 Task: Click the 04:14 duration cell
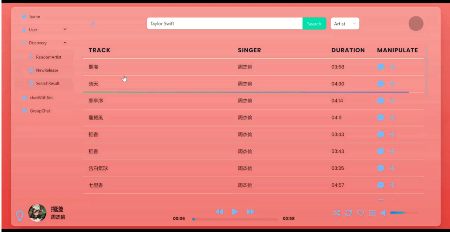coord(337,101)
